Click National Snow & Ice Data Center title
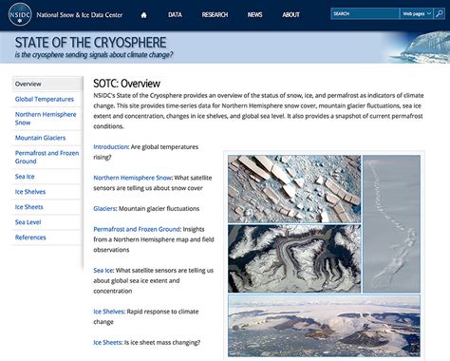 (80, 15)
